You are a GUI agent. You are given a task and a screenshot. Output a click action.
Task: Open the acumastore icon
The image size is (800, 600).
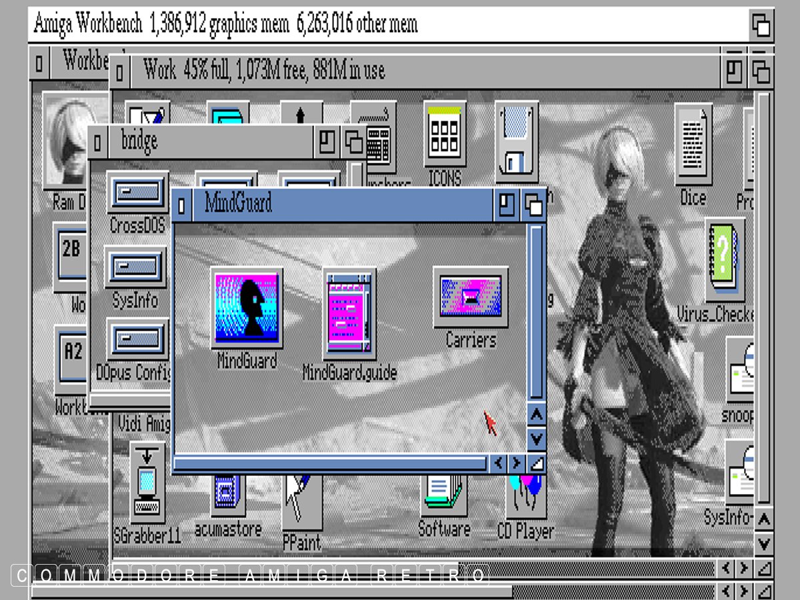(x=227, y=495)
